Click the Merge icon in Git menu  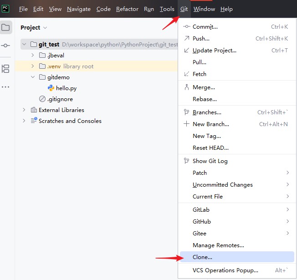point(187,87)
